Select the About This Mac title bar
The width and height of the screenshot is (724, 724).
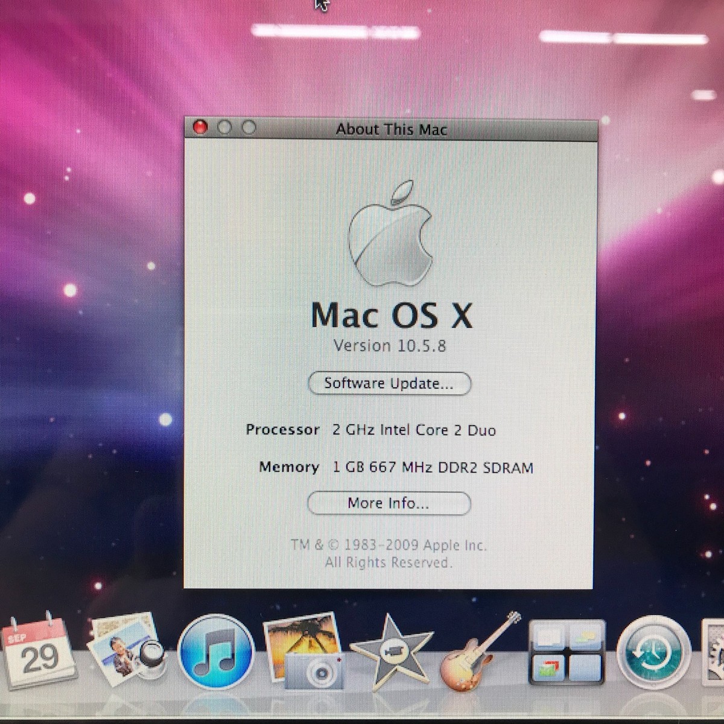tap(392, 129)
